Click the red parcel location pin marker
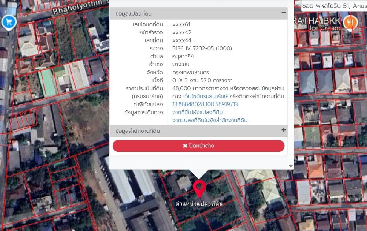Screen dimensions: 367x231 click(199, 189)
